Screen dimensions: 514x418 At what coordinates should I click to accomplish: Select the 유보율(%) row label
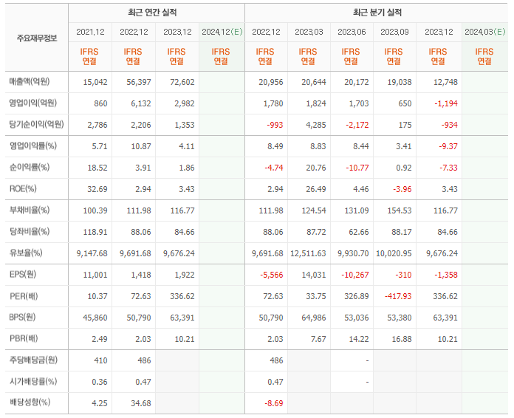[26, 253]
